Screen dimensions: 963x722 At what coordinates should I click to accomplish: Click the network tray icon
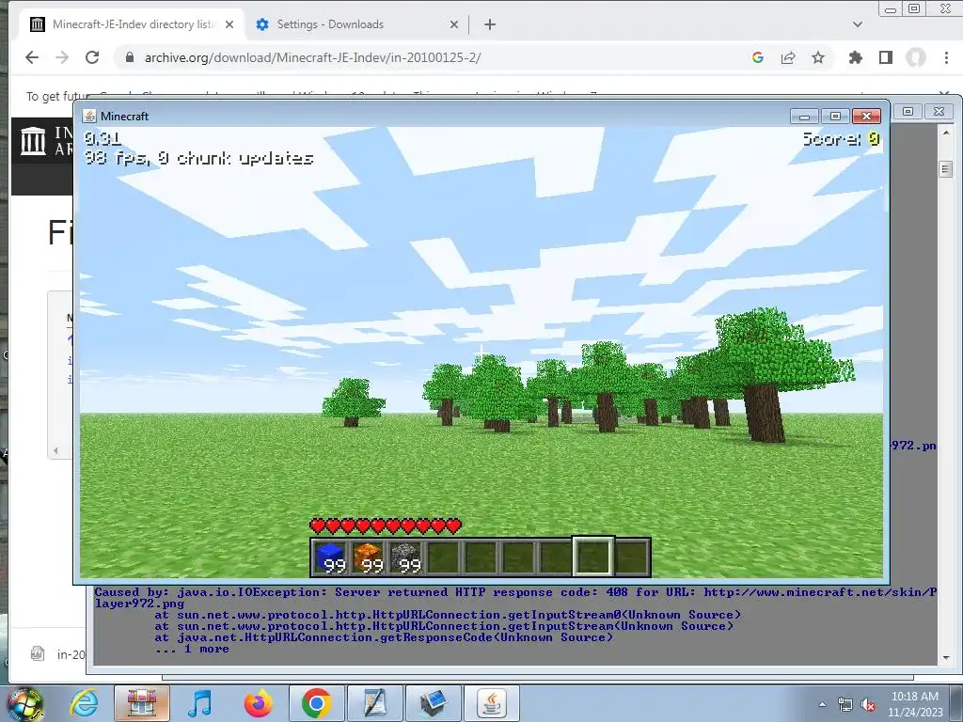845,705
